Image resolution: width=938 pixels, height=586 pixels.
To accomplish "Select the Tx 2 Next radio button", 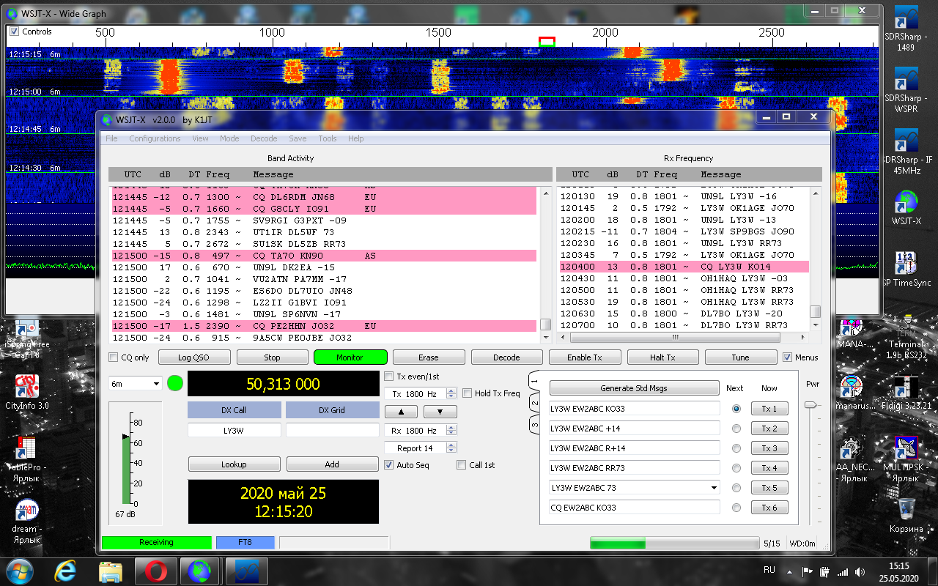I will tap(736, 429).
